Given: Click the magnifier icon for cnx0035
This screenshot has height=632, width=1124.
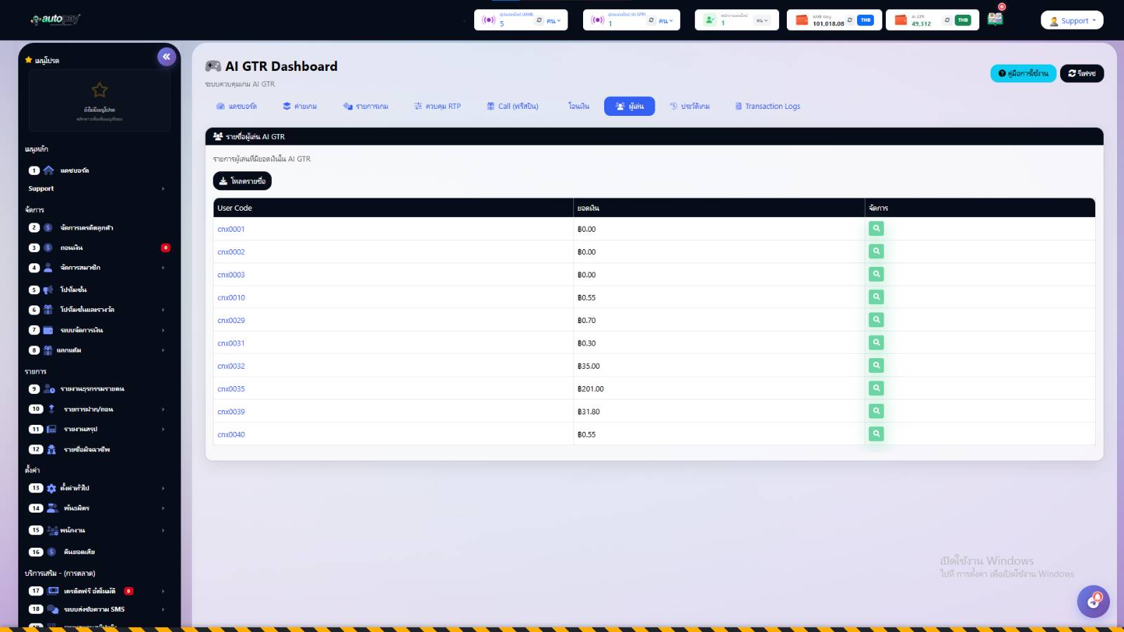Looking at the screenshot, I should [x=876, y=388].
